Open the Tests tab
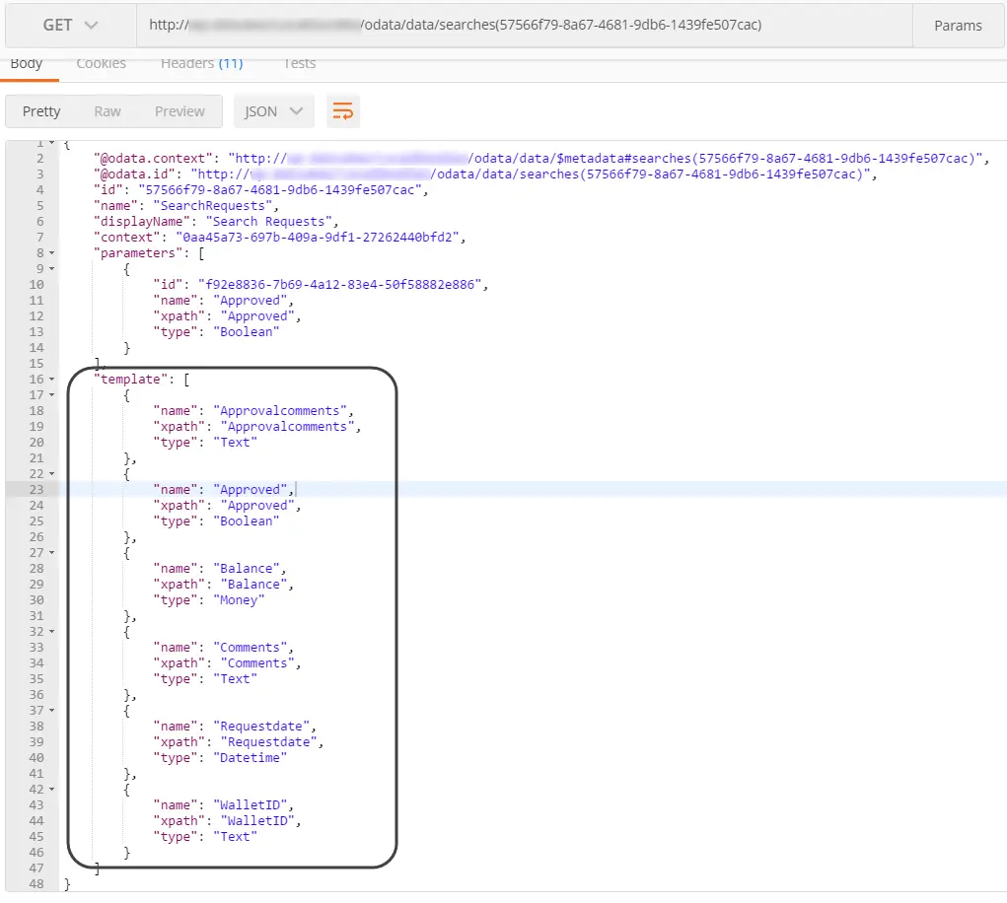The image size is (1007, 903). coord(299,64)
